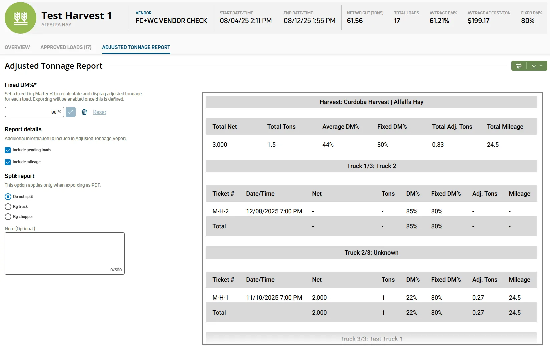Viewport: 552px width, 347px height.
Task: Confirm the Fixed DM% value with checkmark
Action: coord(71,112)
